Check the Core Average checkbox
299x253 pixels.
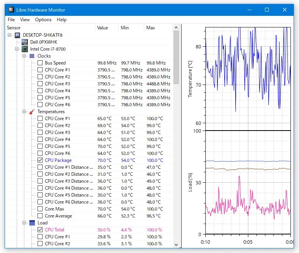coord(40,216)
